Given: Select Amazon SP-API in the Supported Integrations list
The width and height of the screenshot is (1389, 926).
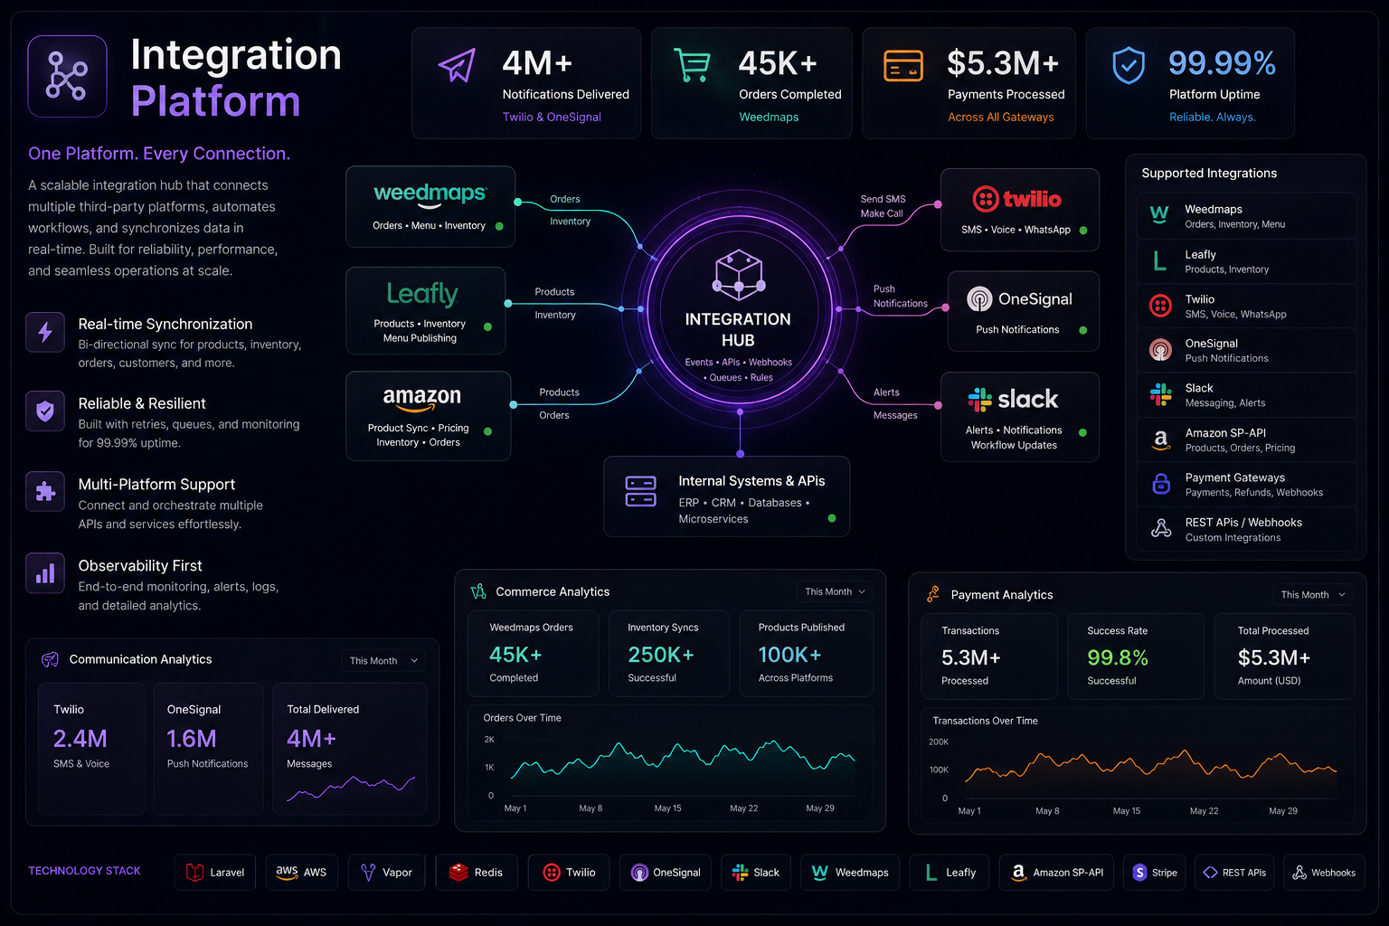Looking at the screenshot, I should tap(1246, 439).
